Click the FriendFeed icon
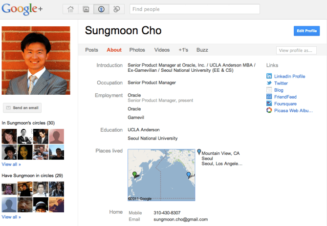This screenshot has width=327, height=226. point(269,97)
